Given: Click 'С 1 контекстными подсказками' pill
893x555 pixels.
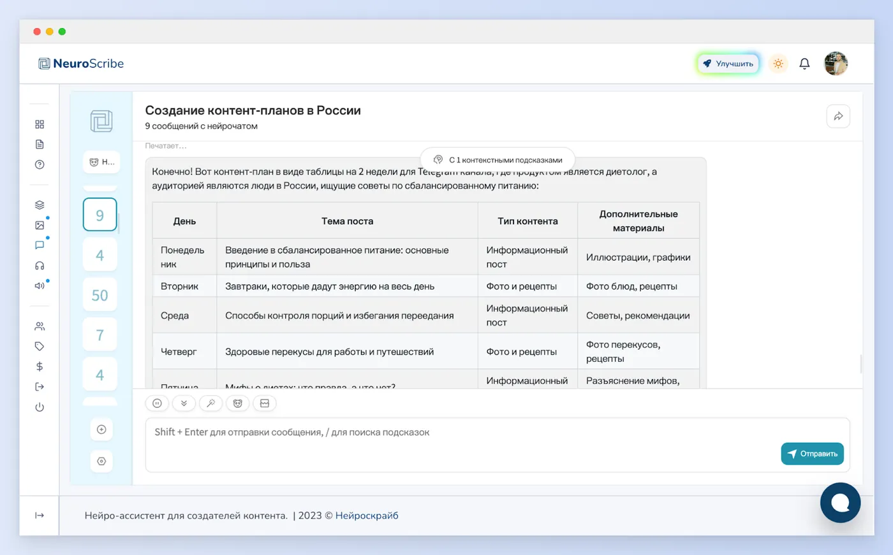Looking at the screenshot, I should (x=498, y=160).
